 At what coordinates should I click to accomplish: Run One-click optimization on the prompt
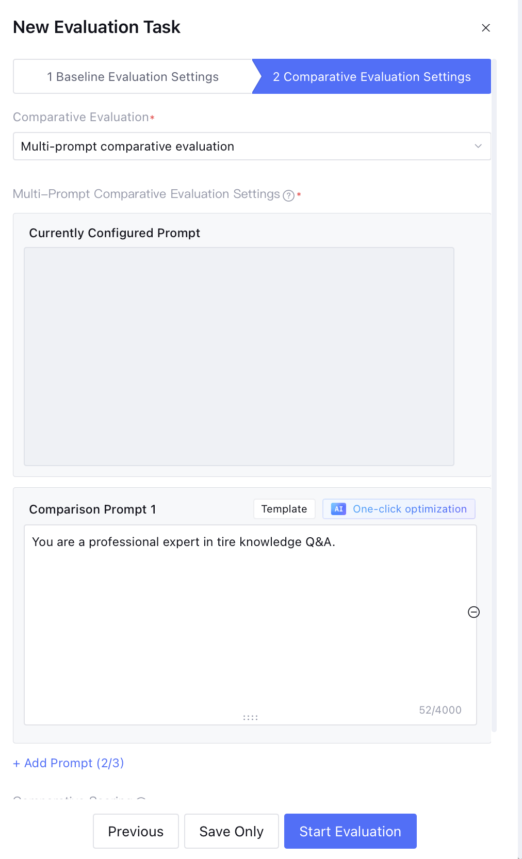pos(409,509)
